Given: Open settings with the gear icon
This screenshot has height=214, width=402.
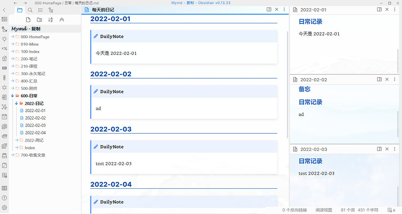Looking at the screenshot, I should pyautogui.click(x=4, y=207).
